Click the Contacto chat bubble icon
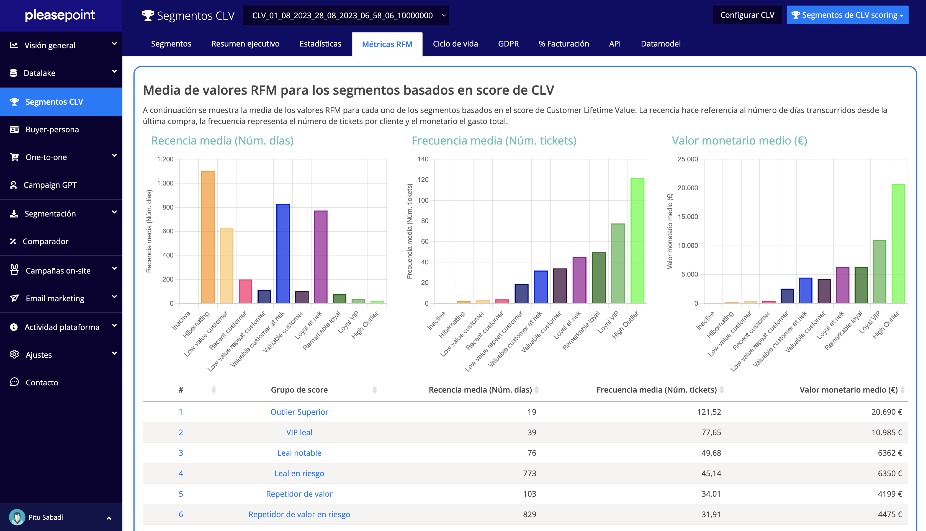 tap(14, 382)
